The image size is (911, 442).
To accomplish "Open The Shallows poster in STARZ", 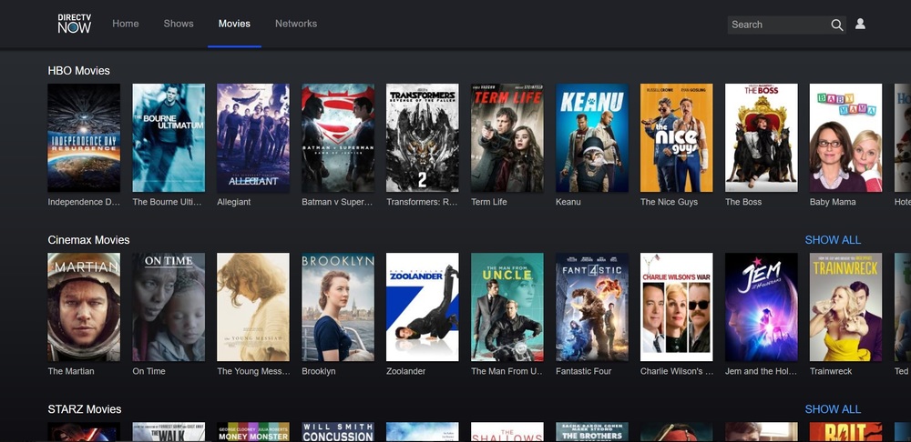I will click(507, 432).
